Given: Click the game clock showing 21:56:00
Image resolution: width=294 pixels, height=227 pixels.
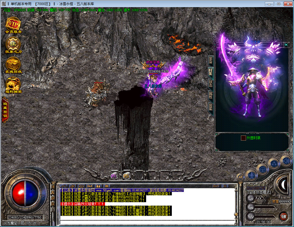Looking at the screenshot, I should pyautogui.click(x=263, y=222).
